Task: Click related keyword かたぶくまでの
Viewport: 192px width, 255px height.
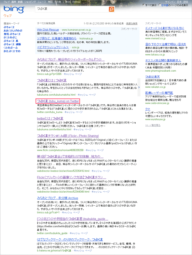Action: pyautogui.click(x=12, y=51)
